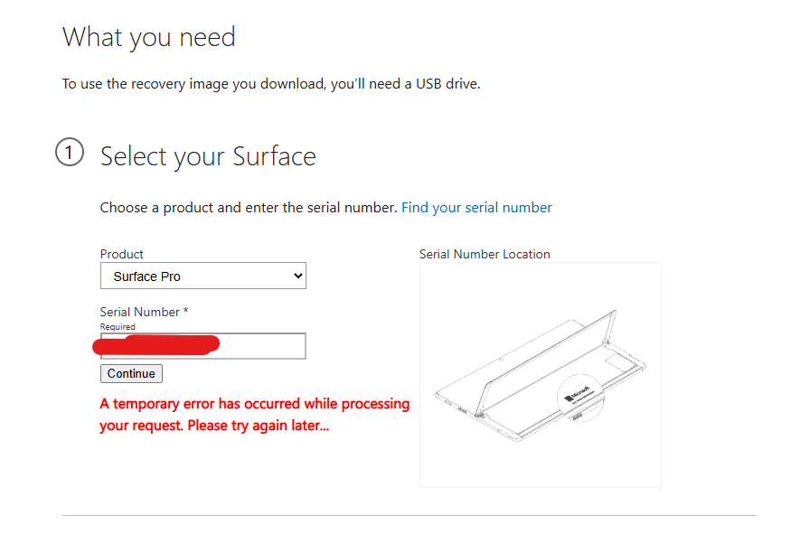Select the Surface serial location diagram
The width and height of the screenshot is (800, 534).
[541, 375]
